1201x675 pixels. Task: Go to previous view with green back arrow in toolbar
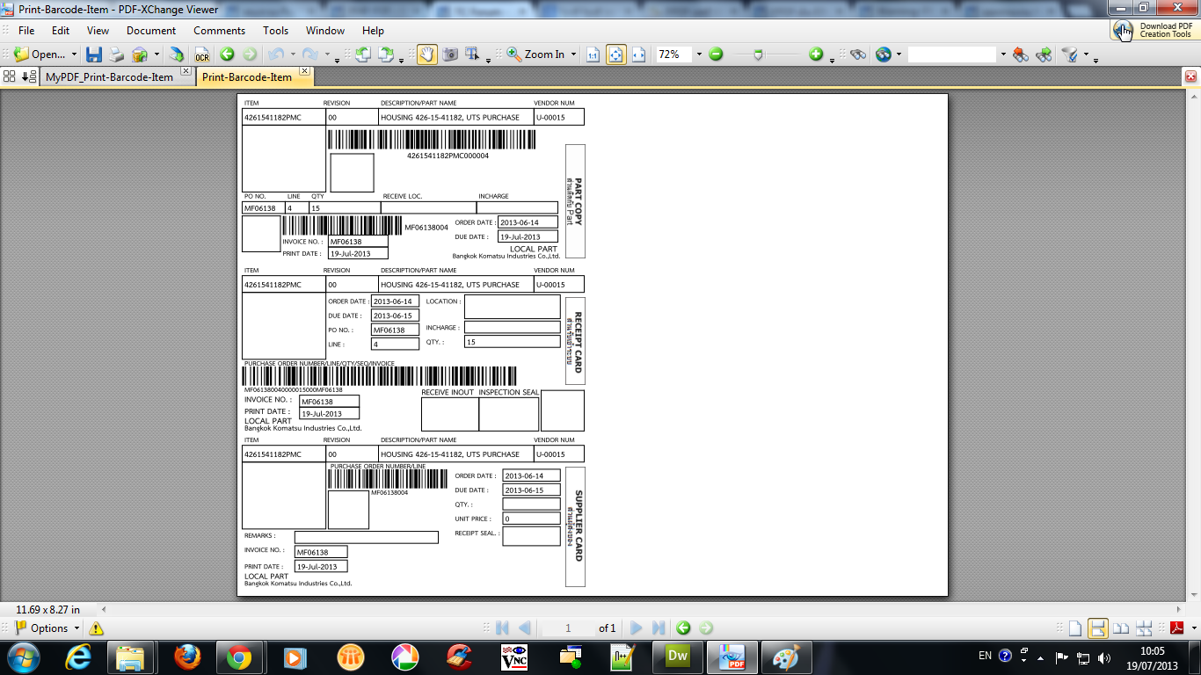(x=227, y=54)
